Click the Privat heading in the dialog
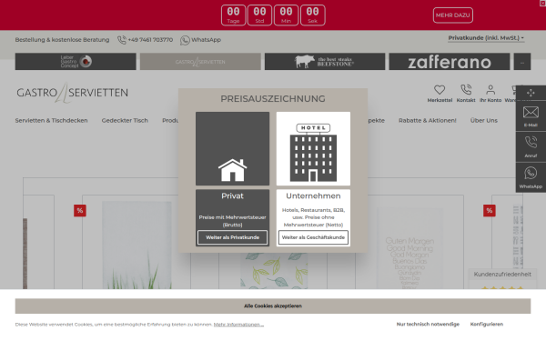This screenshot has height=341, width=546. [x=233, y=196]
